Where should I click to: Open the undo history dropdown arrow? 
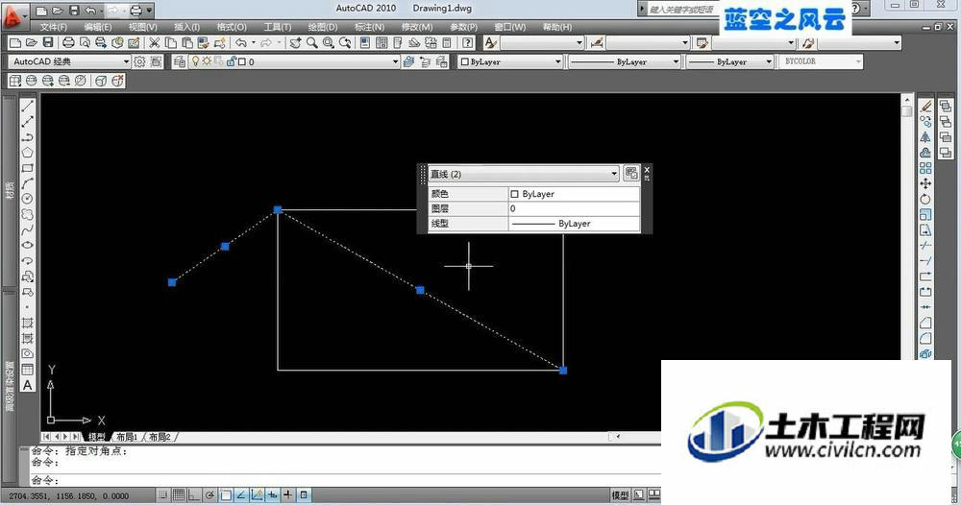[x=253, y=42]
